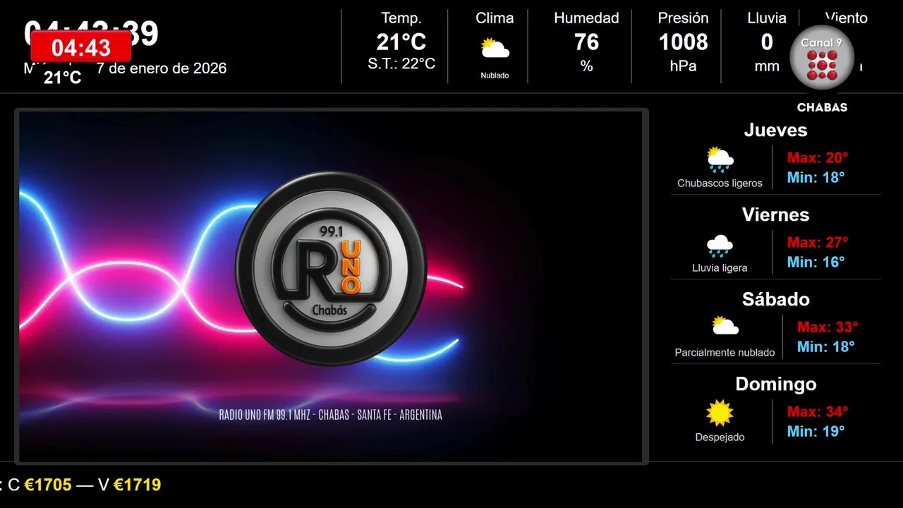Screen dimensions: 903x508
Task: Click Viernes Min: 16° temperature
Action: [816, 262]
